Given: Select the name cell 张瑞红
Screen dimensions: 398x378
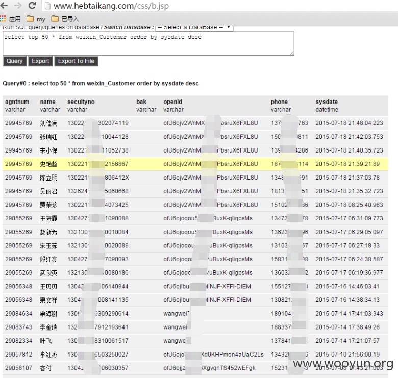Looking at the screenshot, I should coord(48,137).
